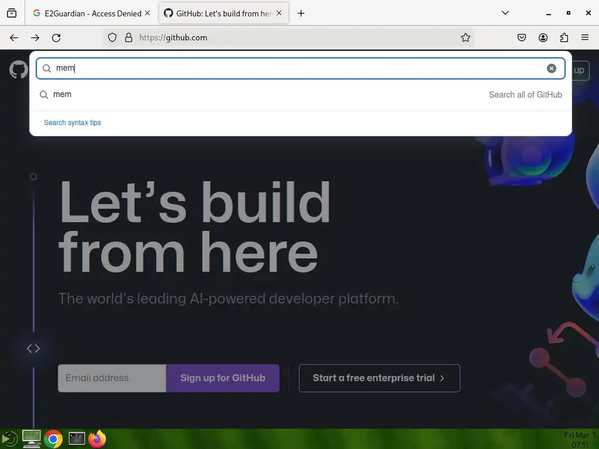Launch Firefox from the taskbar
The height and width of the screenshot is (449, 599).
97,438
